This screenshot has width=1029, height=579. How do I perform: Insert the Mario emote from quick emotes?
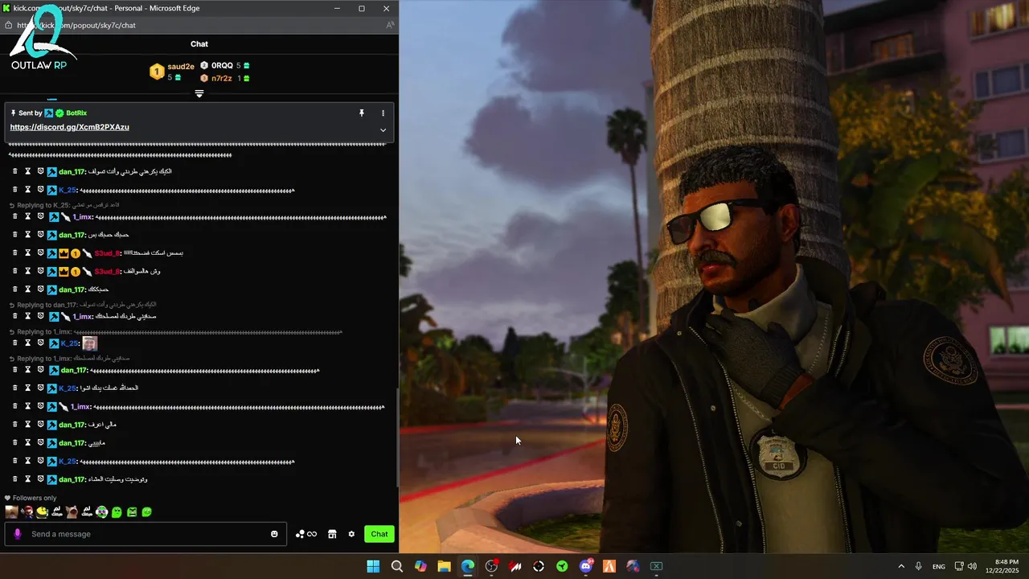pyautogui.click(x=27, y=511)
